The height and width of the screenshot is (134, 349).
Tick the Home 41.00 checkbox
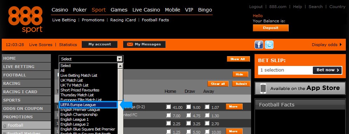pyautogui.click(x=169, y=107)
